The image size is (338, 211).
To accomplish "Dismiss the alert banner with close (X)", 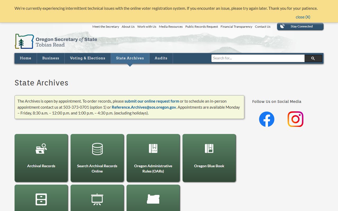I will pos(303,17).
